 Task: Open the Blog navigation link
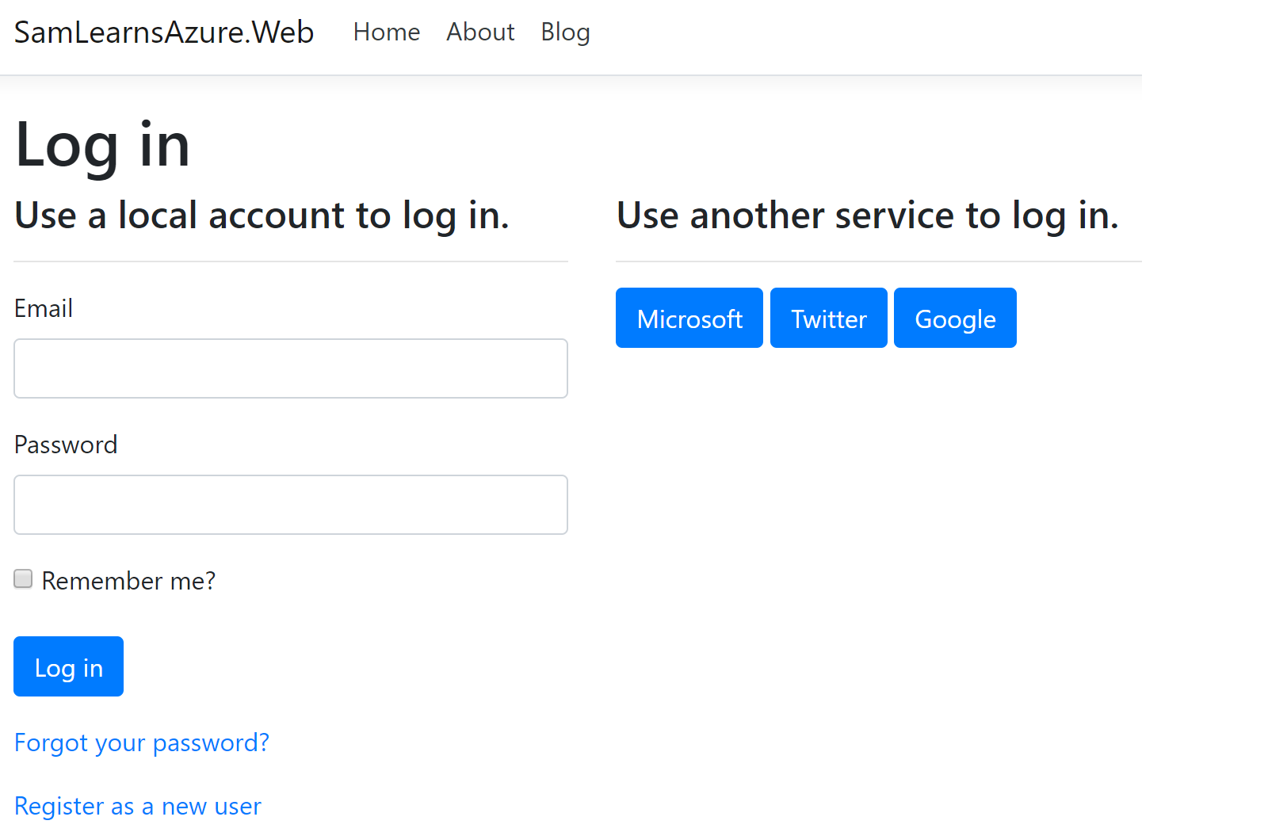tap(565, 32)
